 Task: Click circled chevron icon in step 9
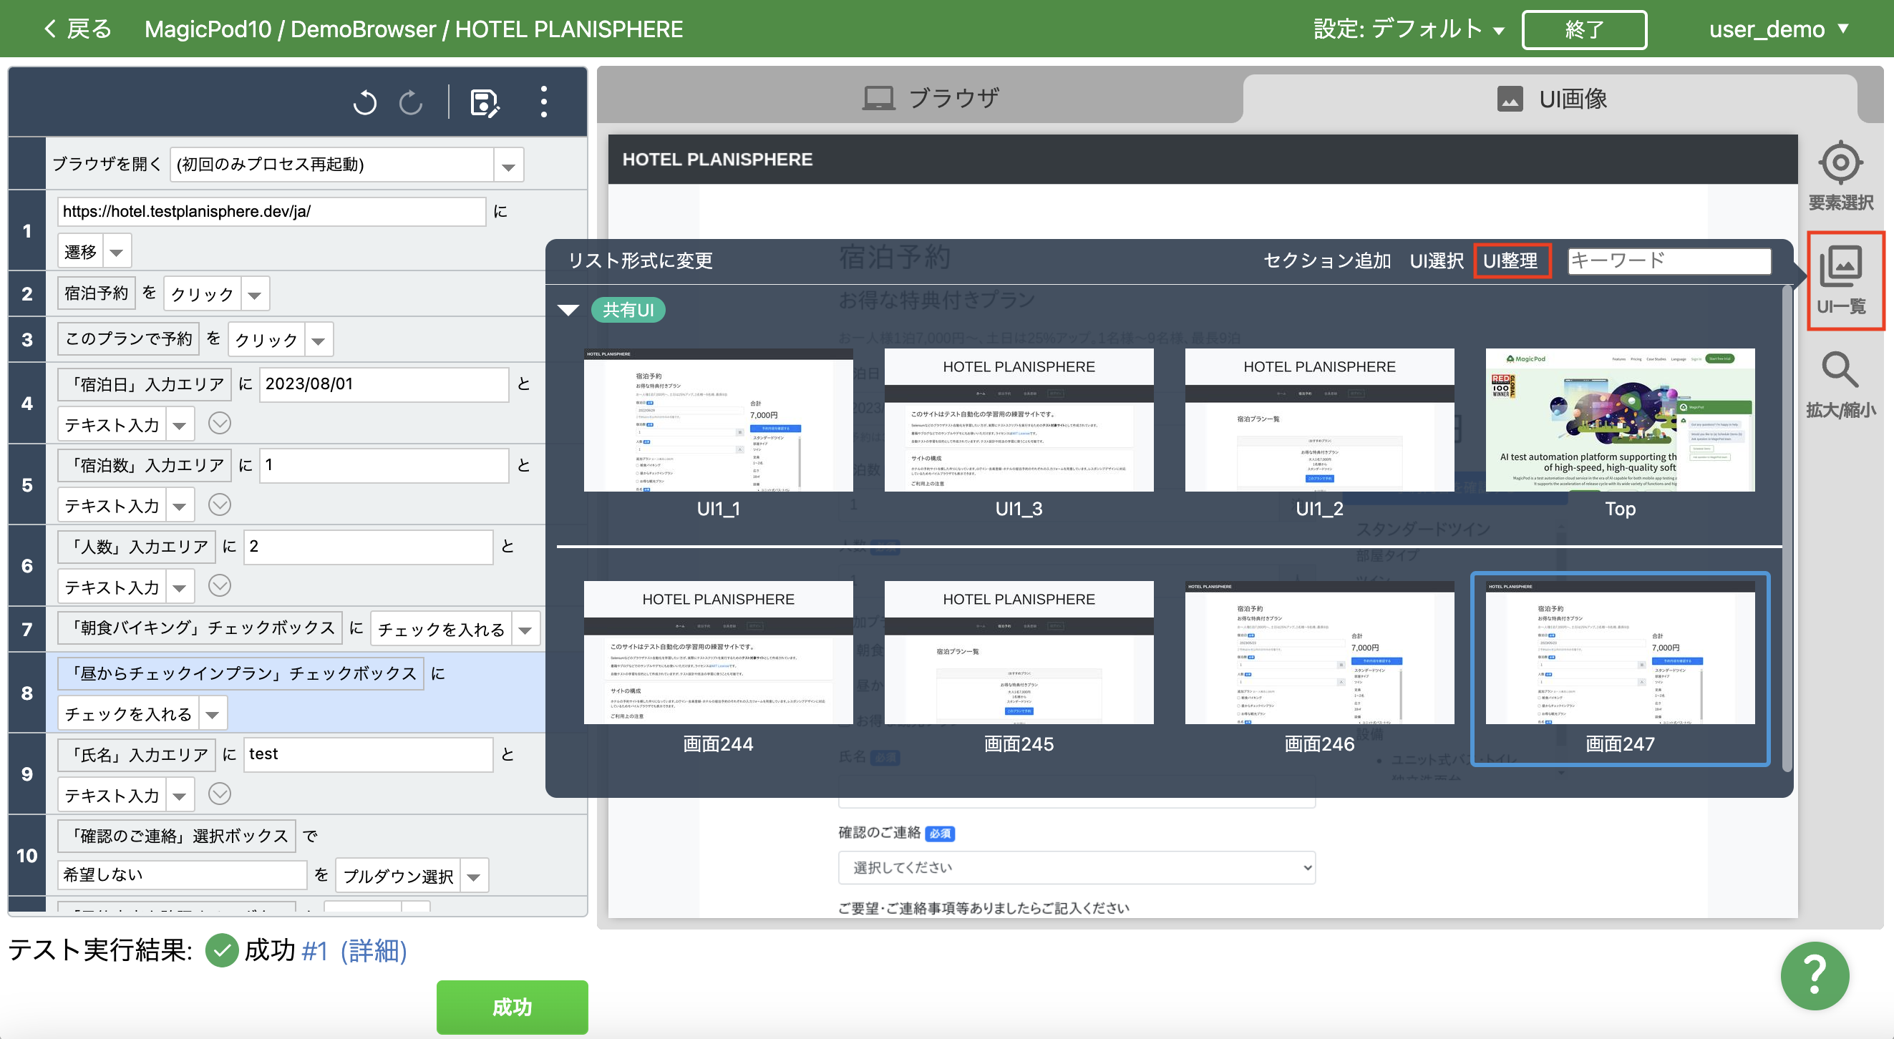pyautogui.click(x=220, y=794)
